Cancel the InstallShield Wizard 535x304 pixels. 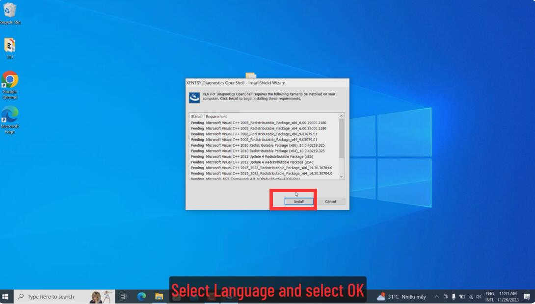click(x=330, y=202)
